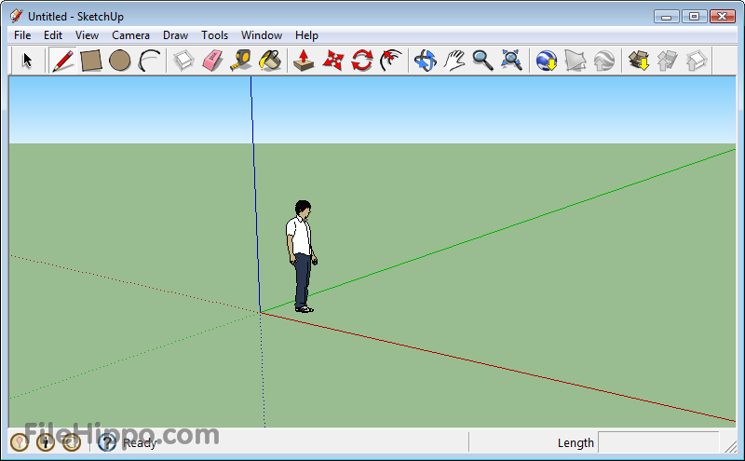
Task: Click Get Models download icon
Action: pos(639,61)
